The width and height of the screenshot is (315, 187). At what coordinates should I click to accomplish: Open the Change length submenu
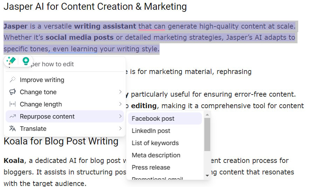(65, 104)
